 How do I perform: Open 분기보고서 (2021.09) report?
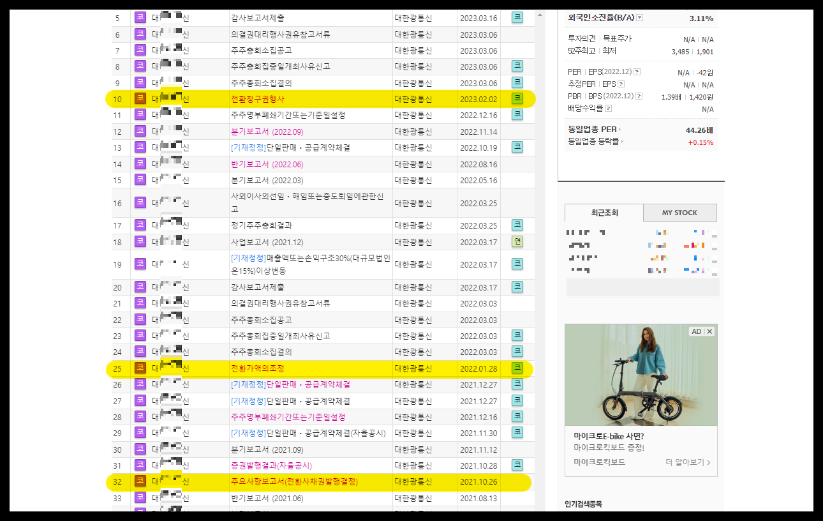click(x=267, y=449)
